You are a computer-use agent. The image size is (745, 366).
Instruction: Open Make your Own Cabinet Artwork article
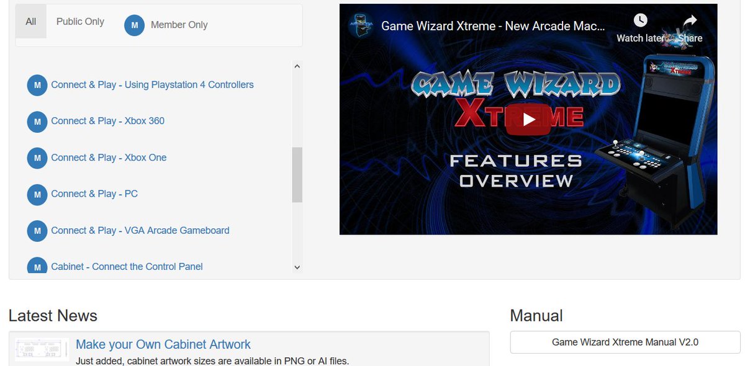coord(163,344)
